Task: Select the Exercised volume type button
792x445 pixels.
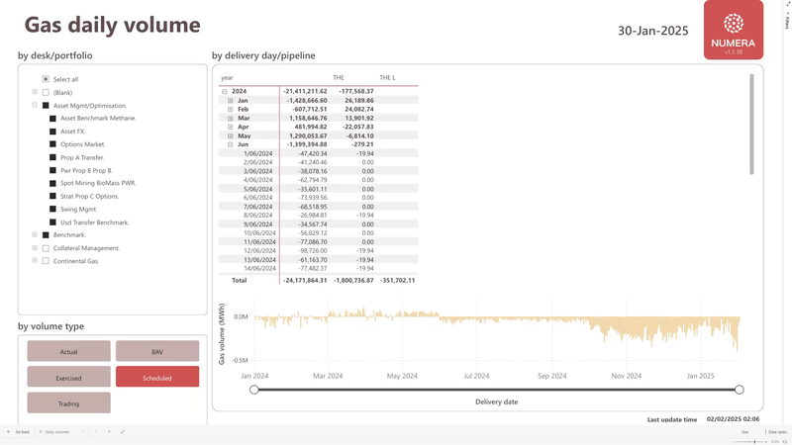Action: coord(68,377)
